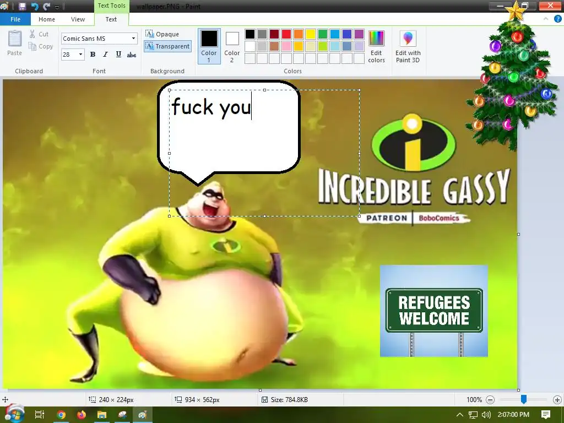Pick the indigo palette swatch
Viewport: 564px width, 423px height.
tap(347, 34)
